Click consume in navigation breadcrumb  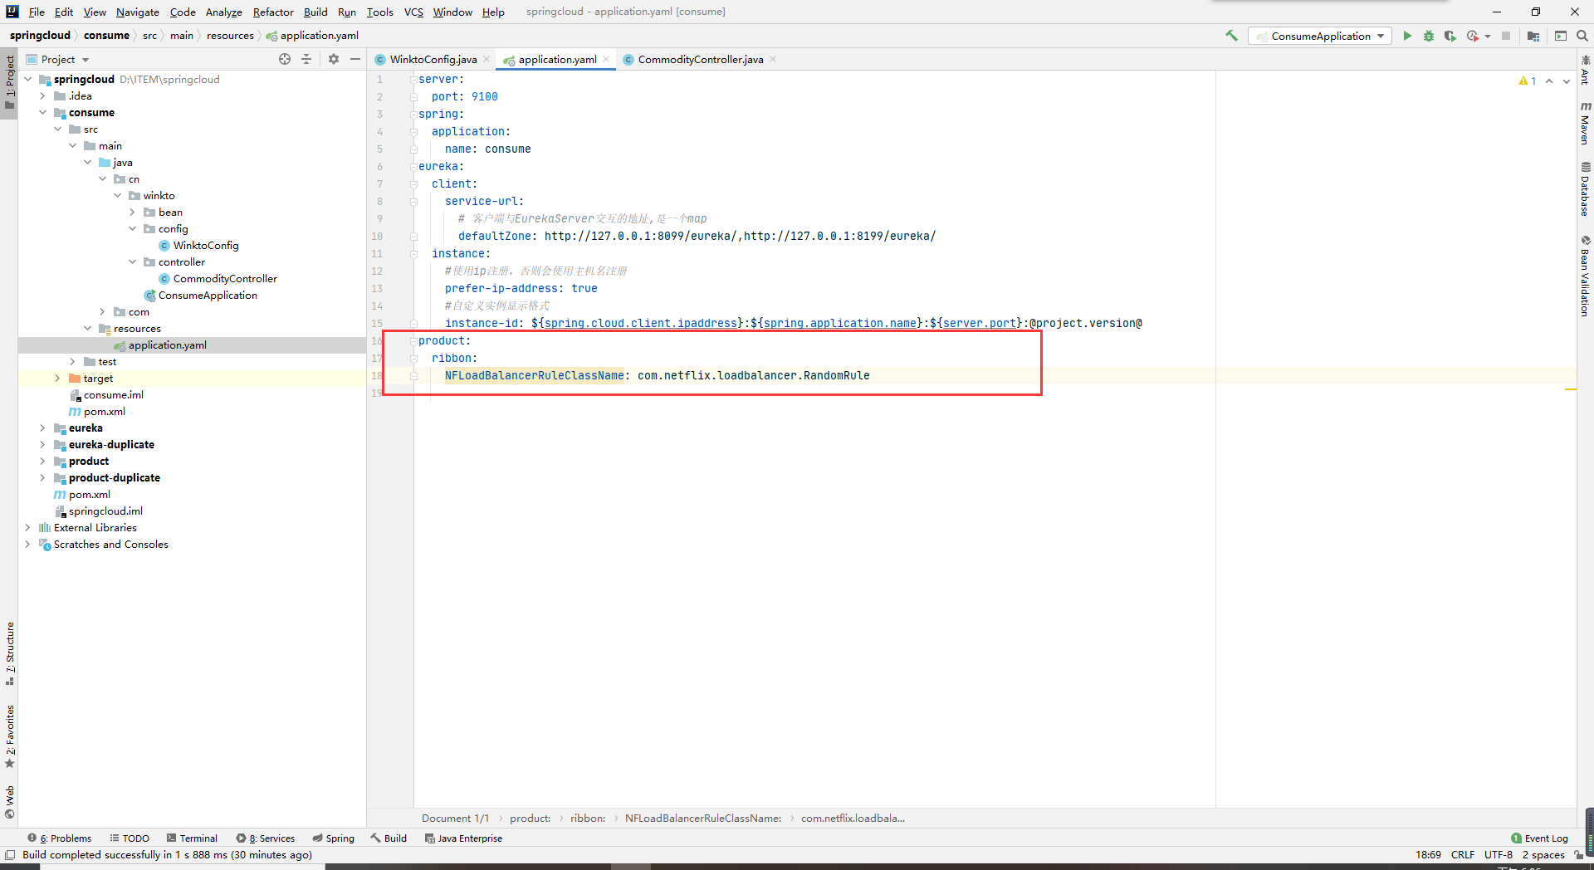(106, 36)
